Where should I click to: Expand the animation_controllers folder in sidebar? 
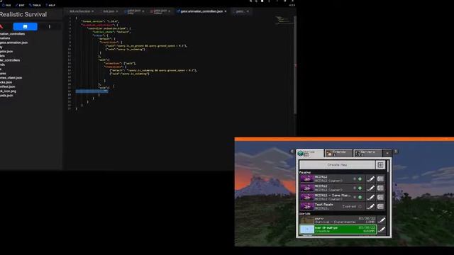[13, 34]
